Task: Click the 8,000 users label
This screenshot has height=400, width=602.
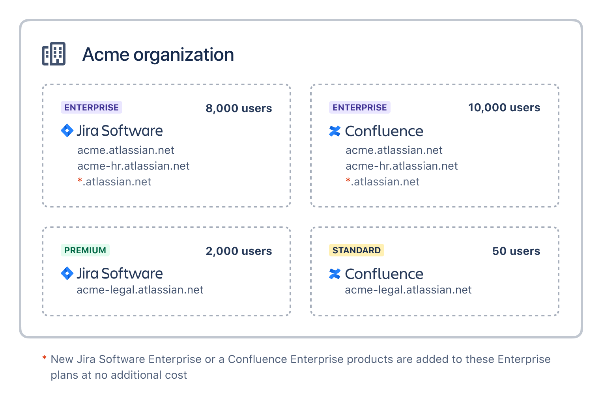Action: (239, 108)
